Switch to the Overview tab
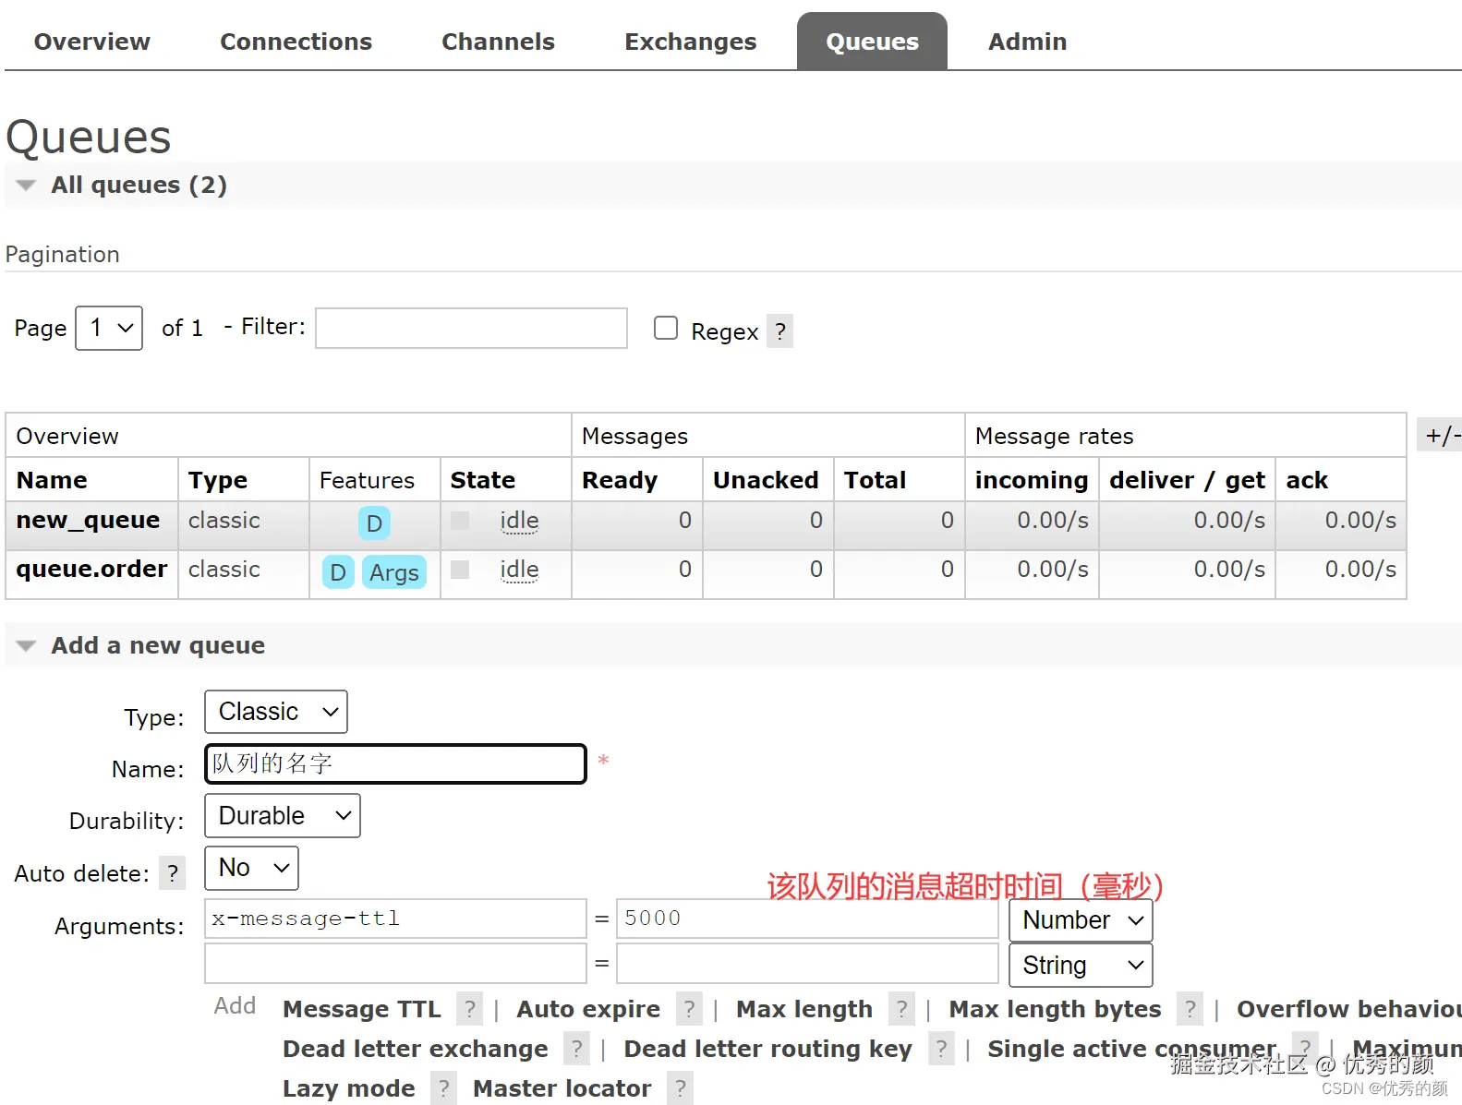1462x1105 pixels. tap(92, 42)
